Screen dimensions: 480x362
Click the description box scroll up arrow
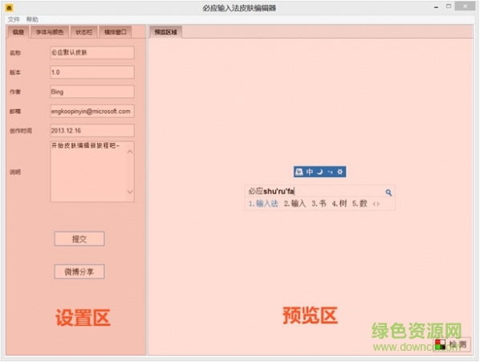pyautogui.click(x=130, y=152)
